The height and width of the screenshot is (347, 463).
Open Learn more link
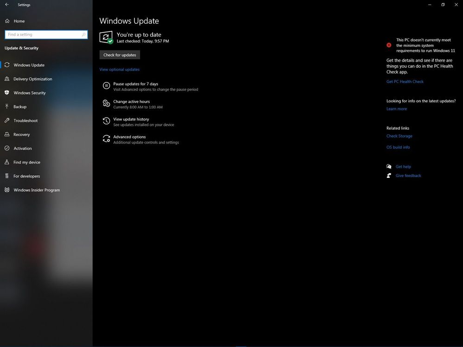click(x=397, y=109)
